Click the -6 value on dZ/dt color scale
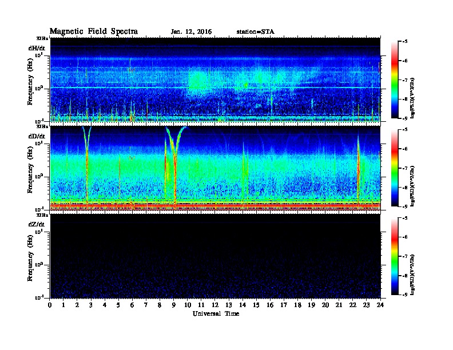This screenshot has width=453, height=350. 405,237
